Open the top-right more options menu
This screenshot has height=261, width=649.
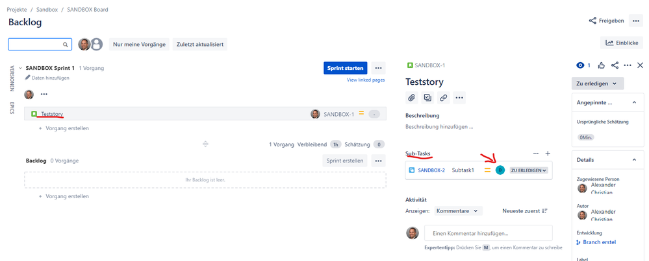point(636,21)
